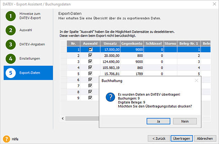Image resolution: width=219 pixels, height=144 pixels.
Task: Click Gegenkonto cell 860
Action: pyautogui.click(x=132, y=68)
